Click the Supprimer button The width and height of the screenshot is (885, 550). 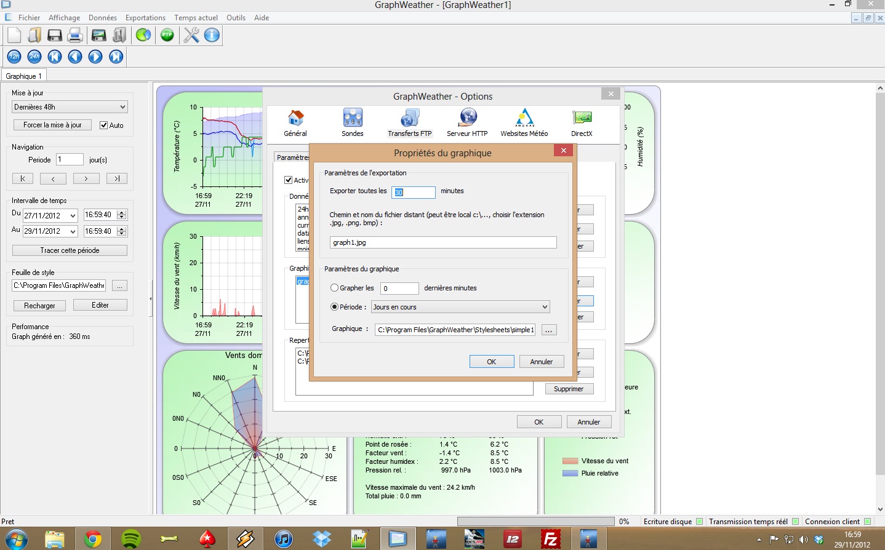coord(569,389)
